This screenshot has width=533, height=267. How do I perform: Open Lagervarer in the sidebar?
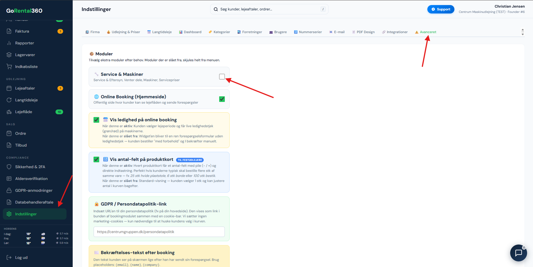[35, 55]
